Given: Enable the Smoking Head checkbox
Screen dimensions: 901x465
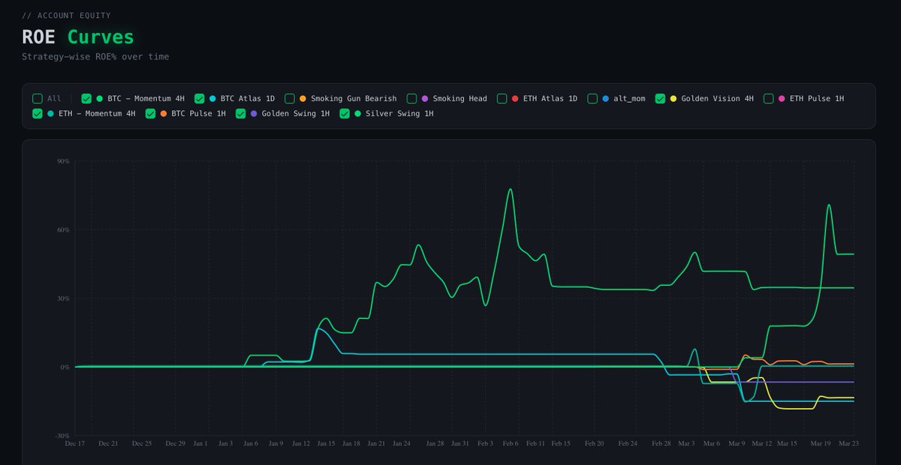Looking at the screenshot, I should (x=411, y=98).
